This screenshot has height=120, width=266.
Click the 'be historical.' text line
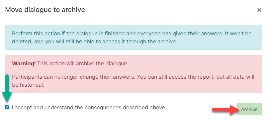(x=28, y=85)
